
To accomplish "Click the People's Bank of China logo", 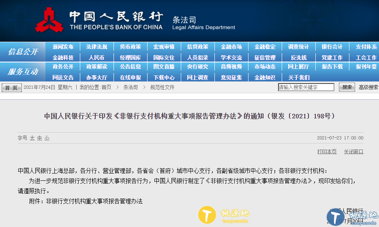I will 49,19.
